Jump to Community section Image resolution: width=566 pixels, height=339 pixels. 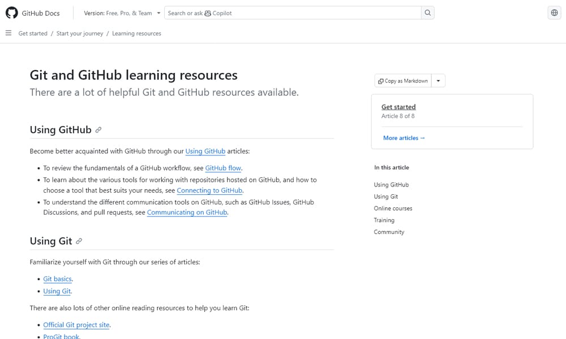(389, 232)
